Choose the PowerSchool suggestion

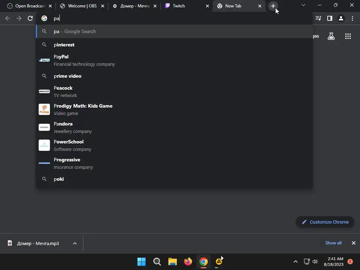coord(174,145)
